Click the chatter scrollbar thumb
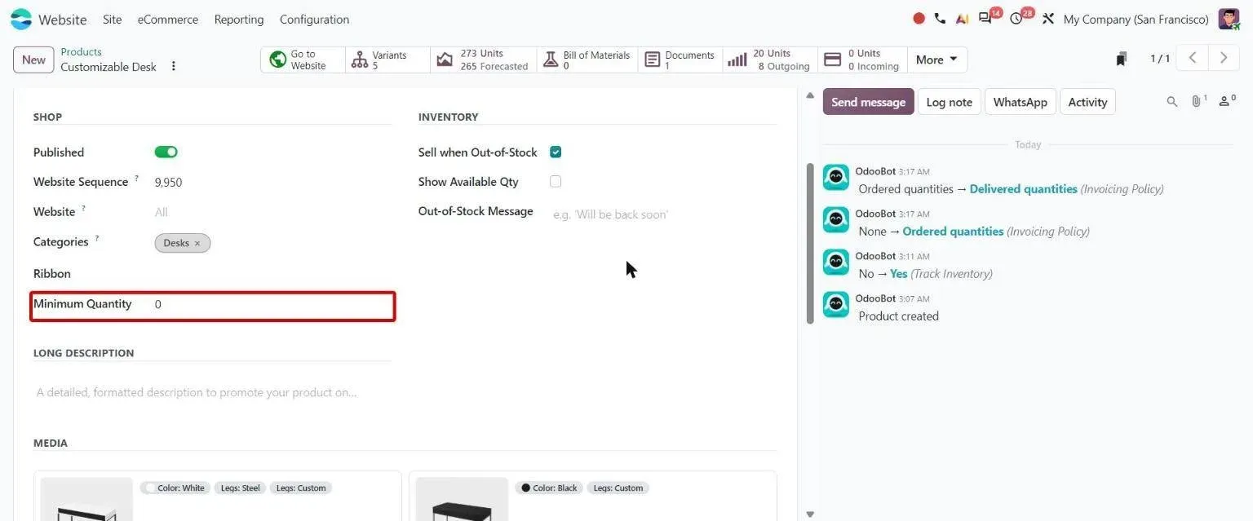This screenshot has height=521, width=1253. click(x=810, y=243)
